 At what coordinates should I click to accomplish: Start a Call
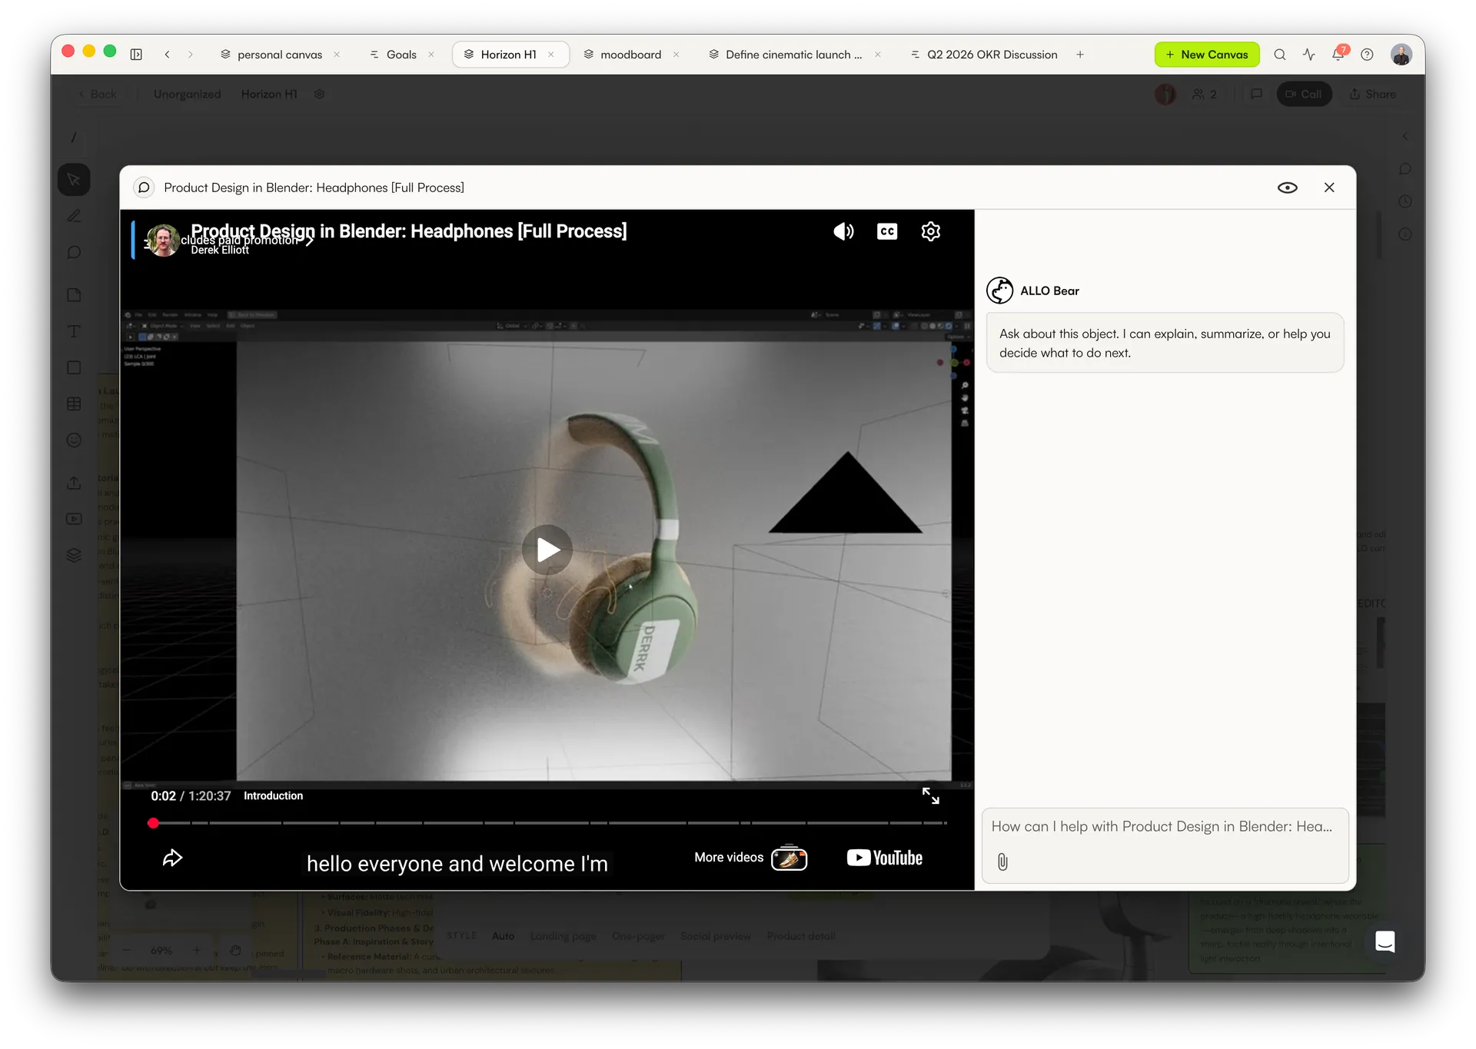pyautogui.click(x=1304, y=94)
